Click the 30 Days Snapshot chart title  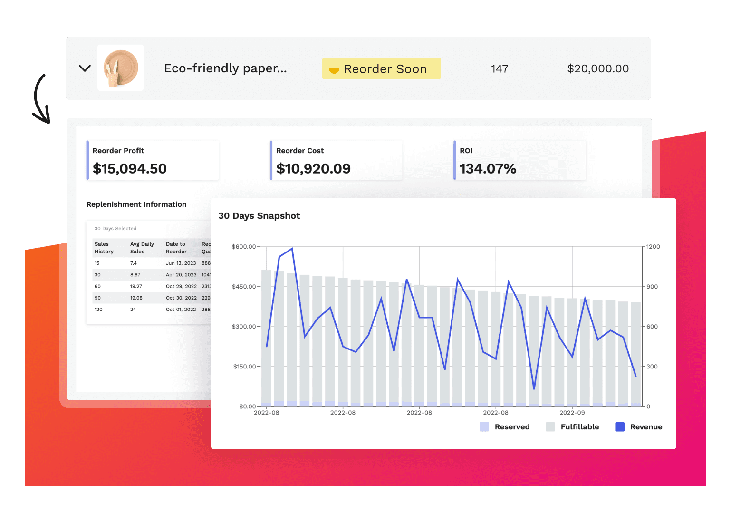tap(259, 216)
